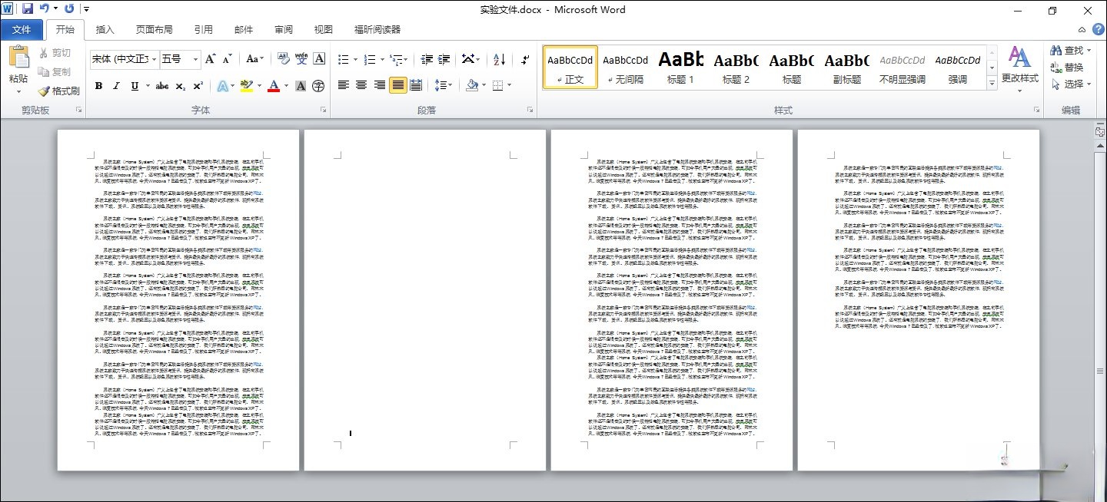Apply subscript formatting
Screen dimensions: 1107x502
tap(181, 86)
